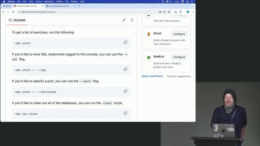
Task: Open the More workflows link
Action: 152,76
